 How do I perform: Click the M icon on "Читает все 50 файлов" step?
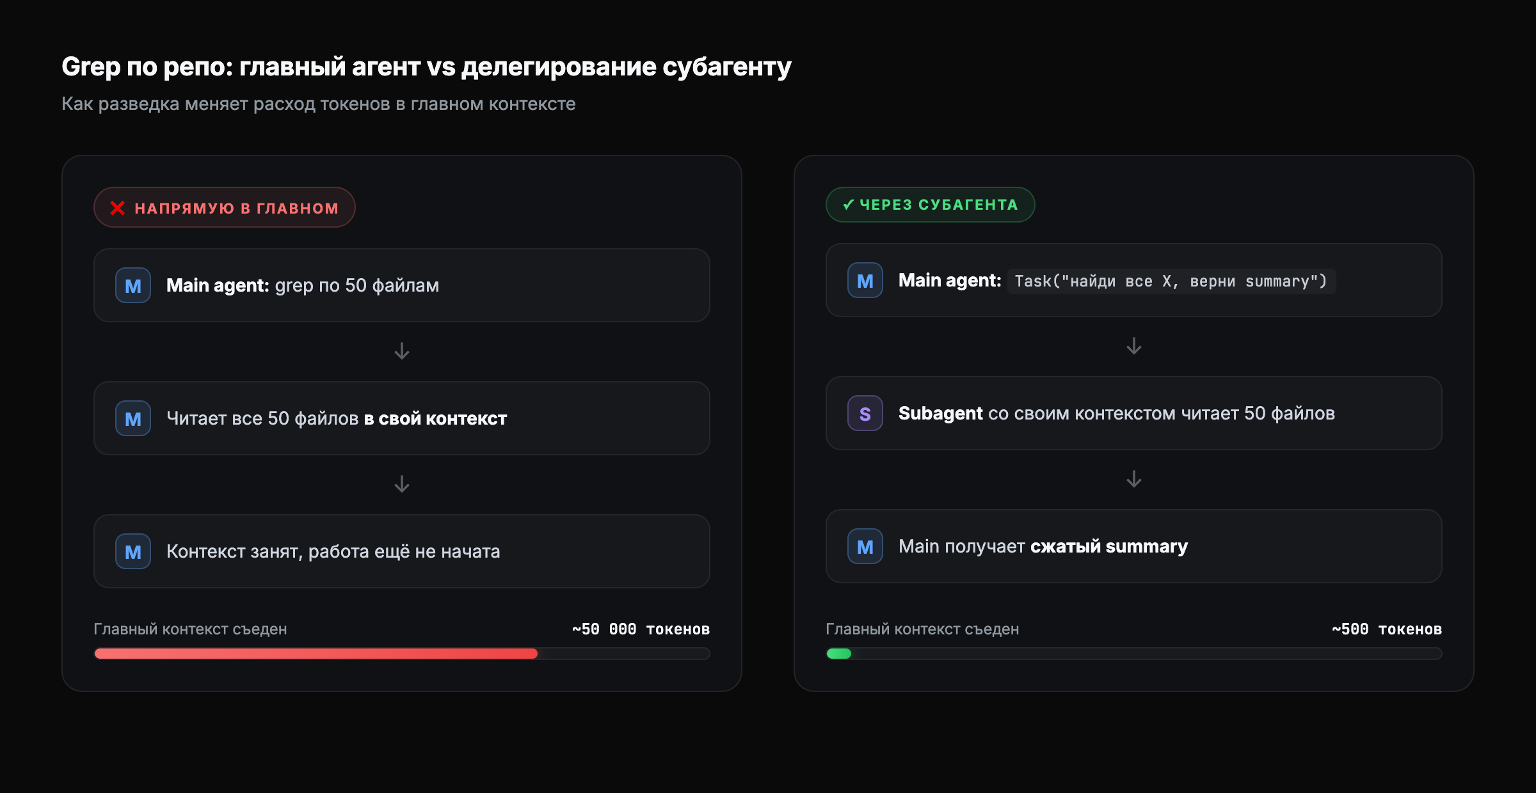click(132, 418)
